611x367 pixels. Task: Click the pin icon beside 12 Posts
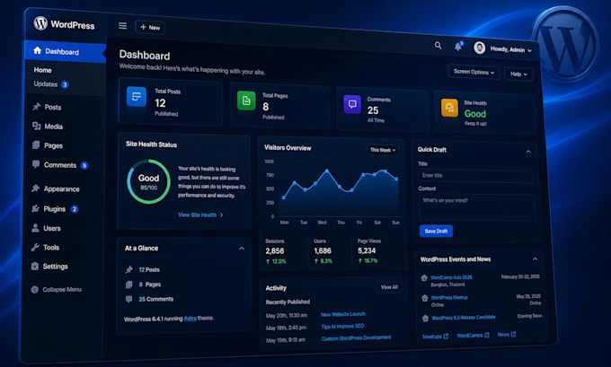(x=129, y=269)
